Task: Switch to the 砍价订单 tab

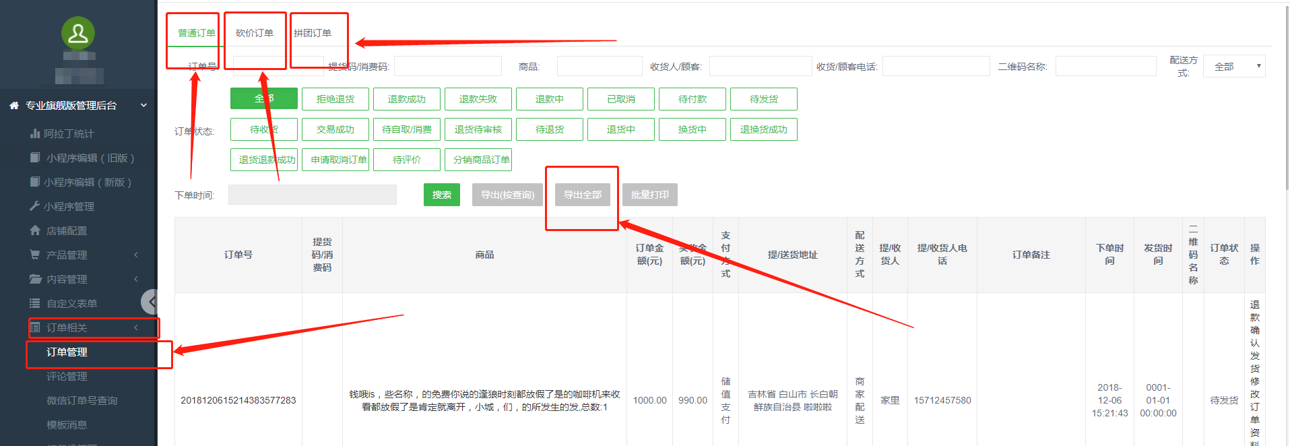Action: click(255, 33)
